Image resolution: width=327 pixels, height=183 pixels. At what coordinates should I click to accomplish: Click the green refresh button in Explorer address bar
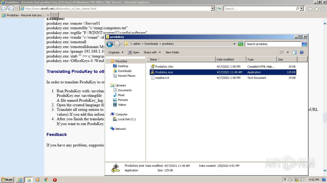241,44
